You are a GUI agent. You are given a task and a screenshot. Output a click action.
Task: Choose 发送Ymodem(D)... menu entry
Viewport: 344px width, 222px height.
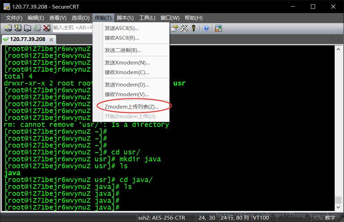pyautogui.click(x=131, y=85)
